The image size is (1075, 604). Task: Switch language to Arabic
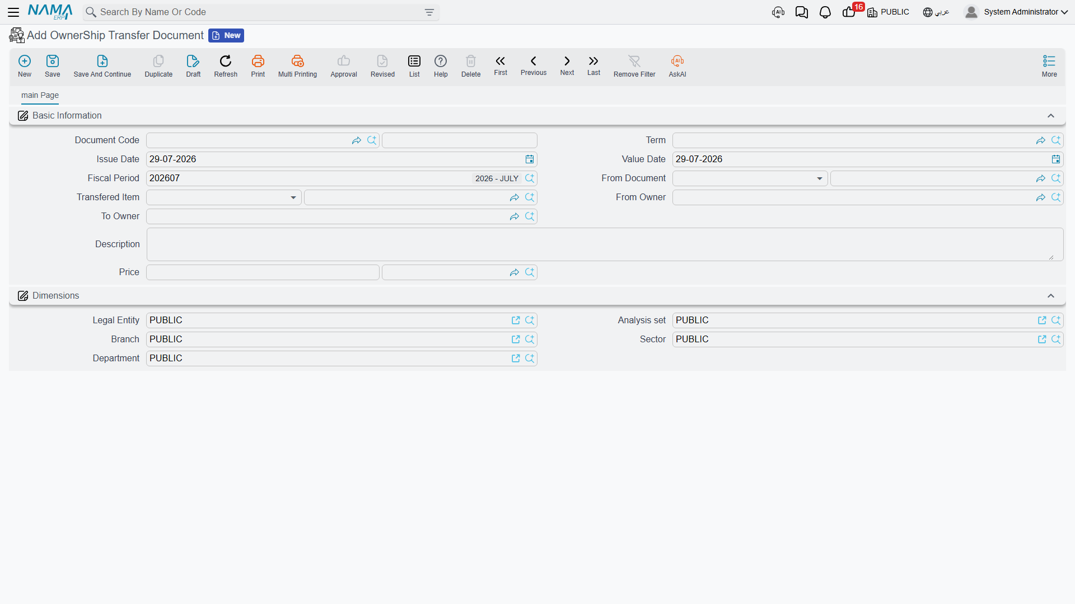(x=936, y=12)
